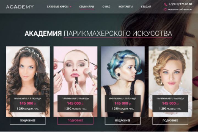Open the Базовые курсы menu item
The height and width of the screenshot is (132, 198).
pos(57,7)
